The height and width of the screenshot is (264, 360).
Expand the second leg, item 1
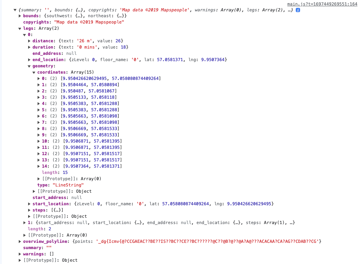(25, 223)
